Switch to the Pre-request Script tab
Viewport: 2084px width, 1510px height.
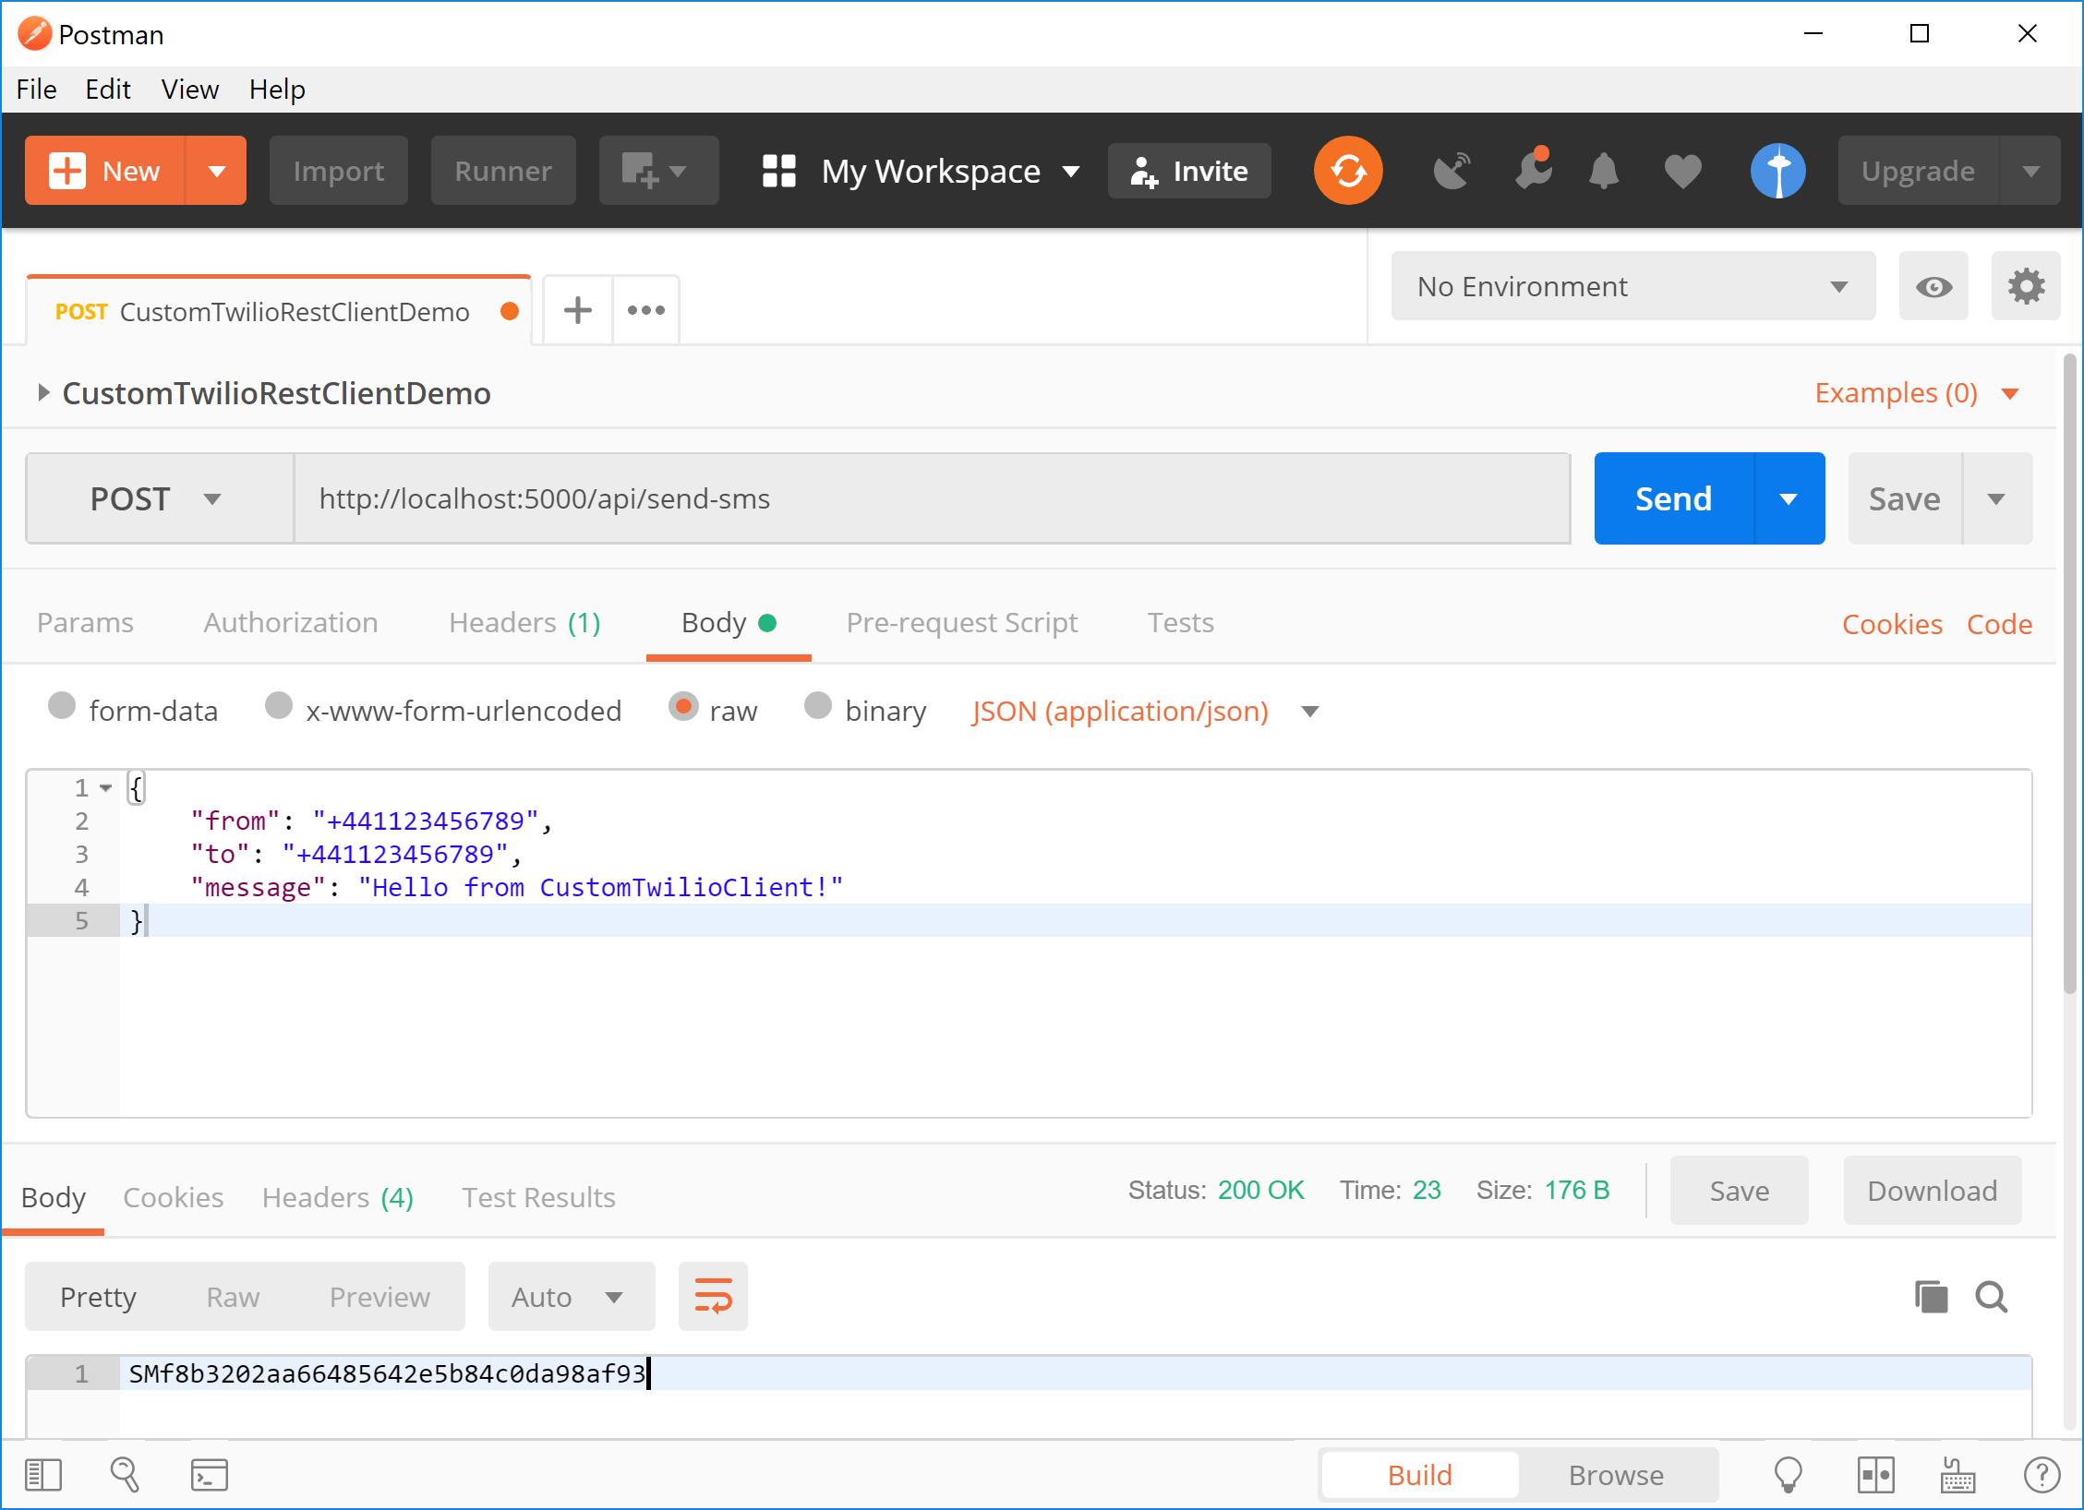click(961, 623)
